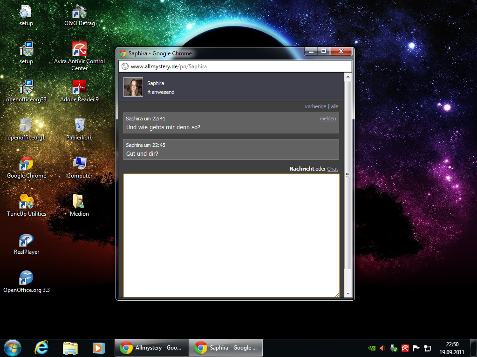Screen dimensions: 477x357
Task: Open the Action Center flag tray icon
Action: 416,348
